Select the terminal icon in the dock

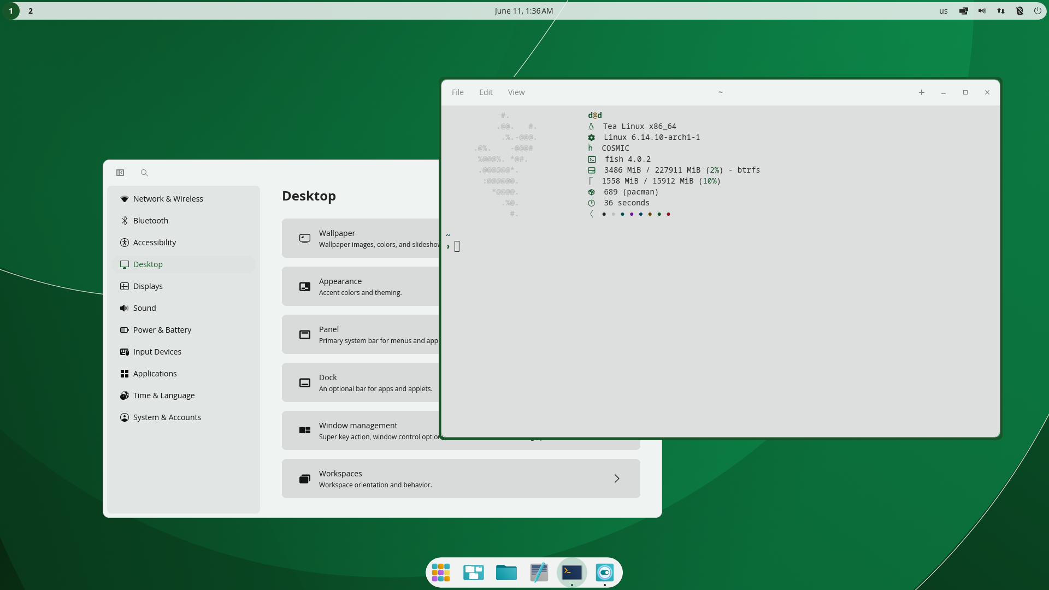[x=571, y=572]
